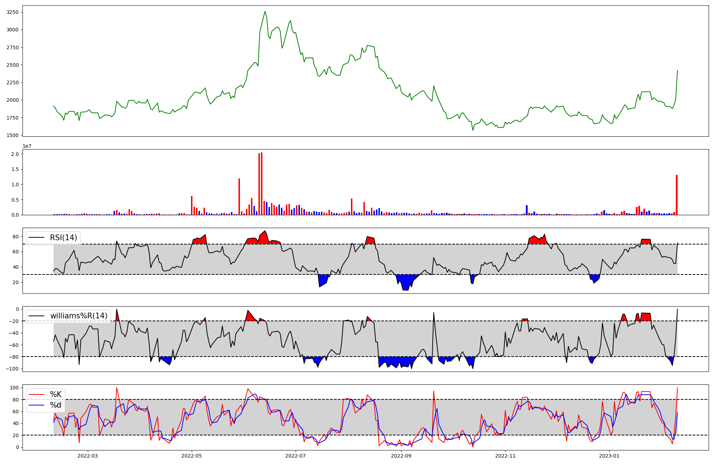The height and width of the screenshot is (464, 714).
Task: Click the 2022-05 date tick label
Action: 192,456
